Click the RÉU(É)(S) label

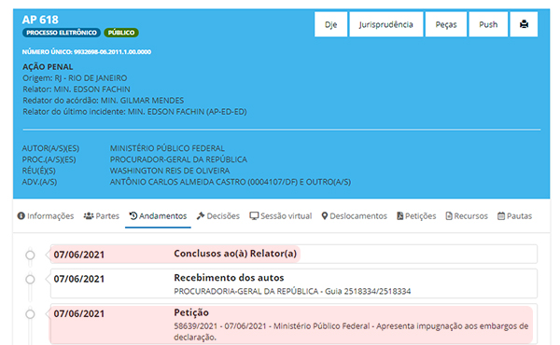coord(39,171)
